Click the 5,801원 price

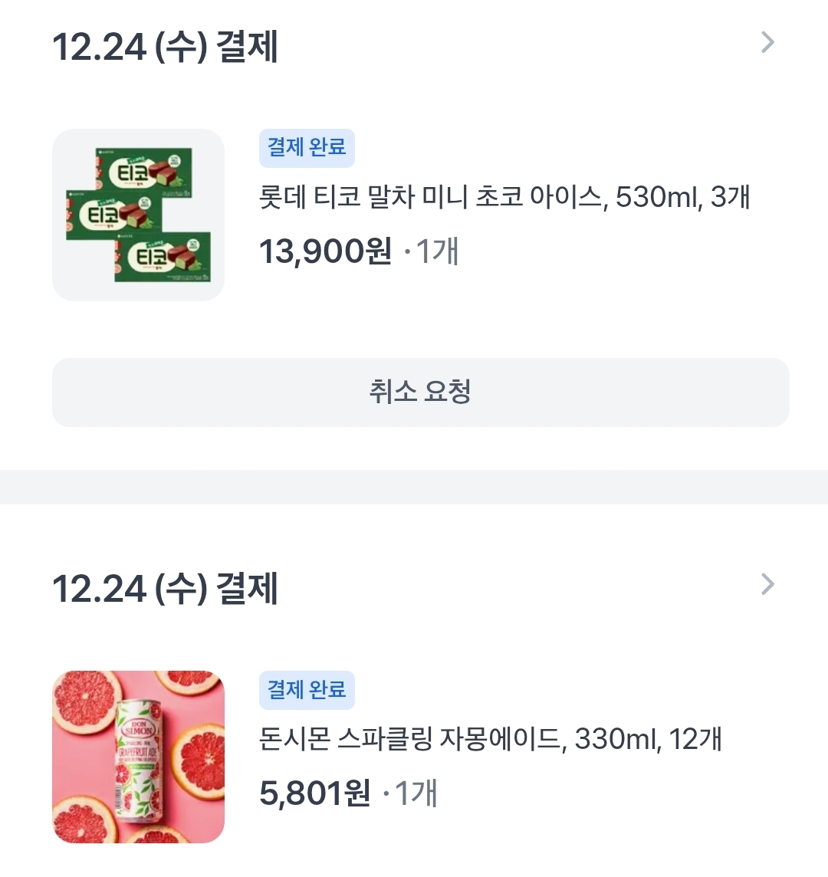314,793
